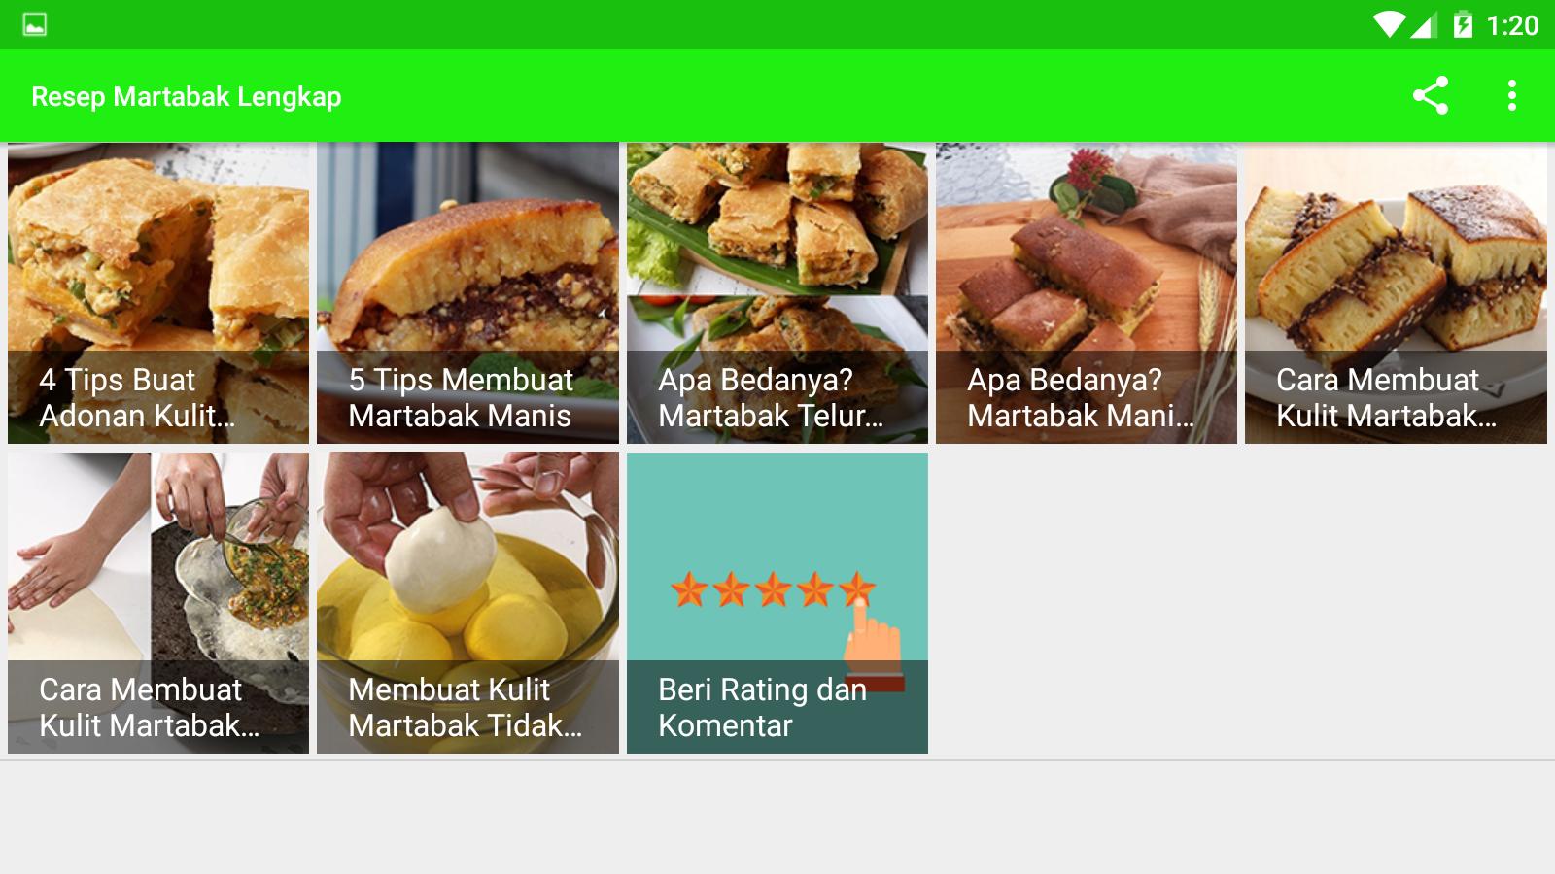Select 'Membuat Kulit Martabak Tidak...' tile
The height and width of the screenshot is (874, 1555).
(467, 603)
